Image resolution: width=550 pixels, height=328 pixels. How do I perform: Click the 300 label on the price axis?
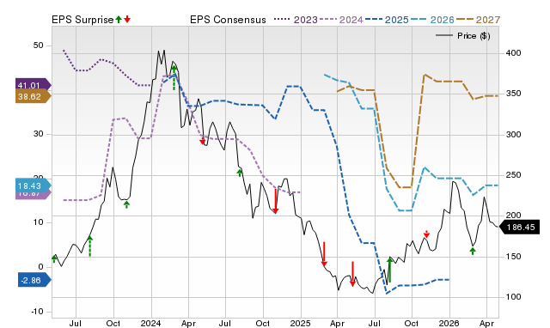click(x=513, y=134)
